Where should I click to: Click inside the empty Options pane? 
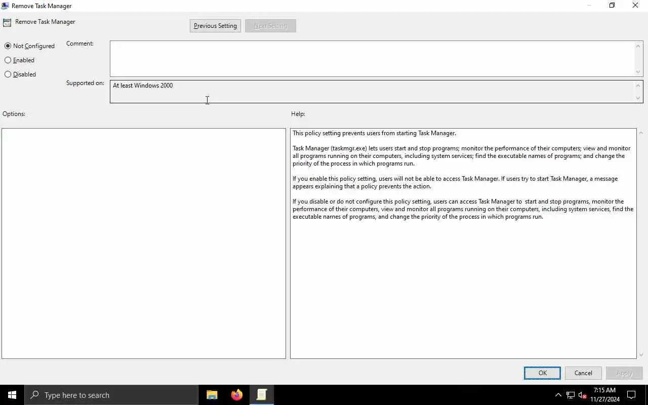[144, 244]
